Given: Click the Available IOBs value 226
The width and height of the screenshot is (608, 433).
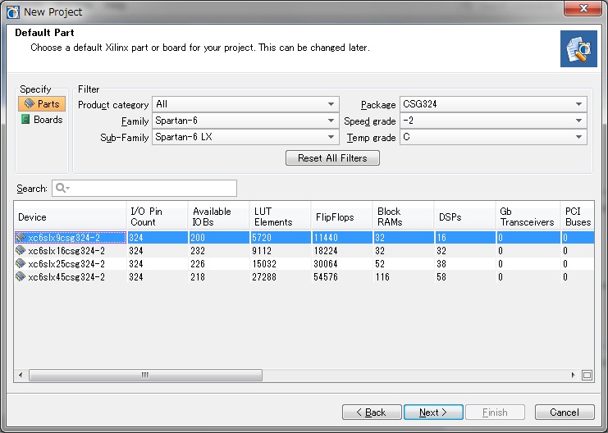Looking at the screenshot, I should pos(198,263).
